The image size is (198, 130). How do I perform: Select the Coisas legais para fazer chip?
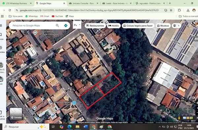coord(138,26)
